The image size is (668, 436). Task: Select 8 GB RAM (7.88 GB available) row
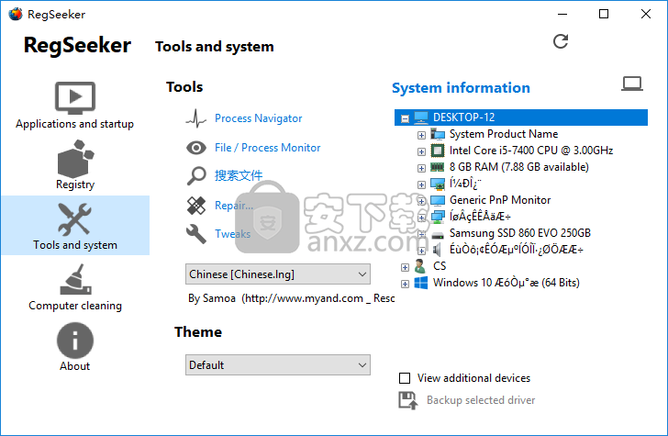pyautogui.click(x=519, y=167)
